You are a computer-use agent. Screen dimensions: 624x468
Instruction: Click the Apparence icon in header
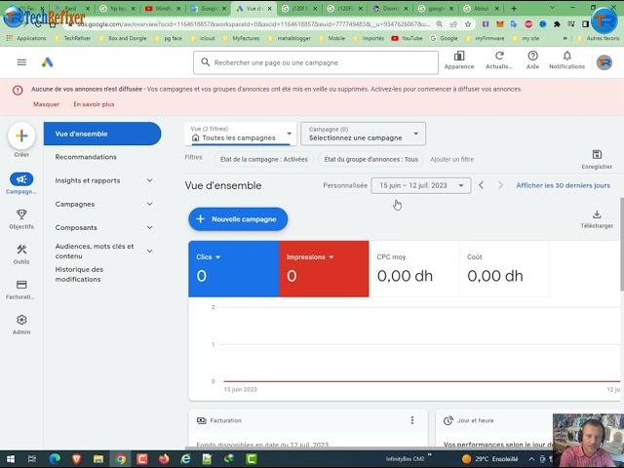tap(459, 58)
